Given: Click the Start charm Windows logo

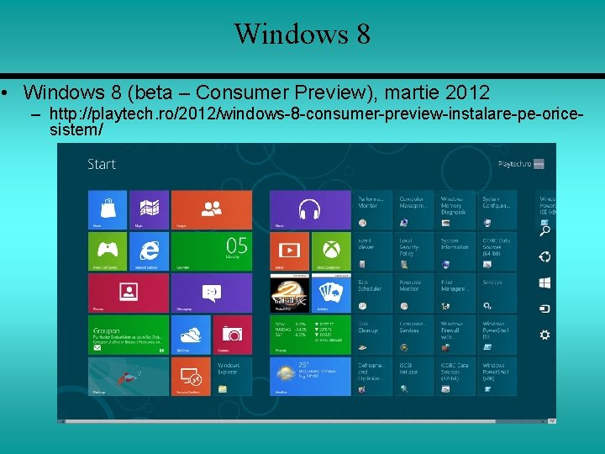Looking at the screenshot, I should [x=544, y=283].
